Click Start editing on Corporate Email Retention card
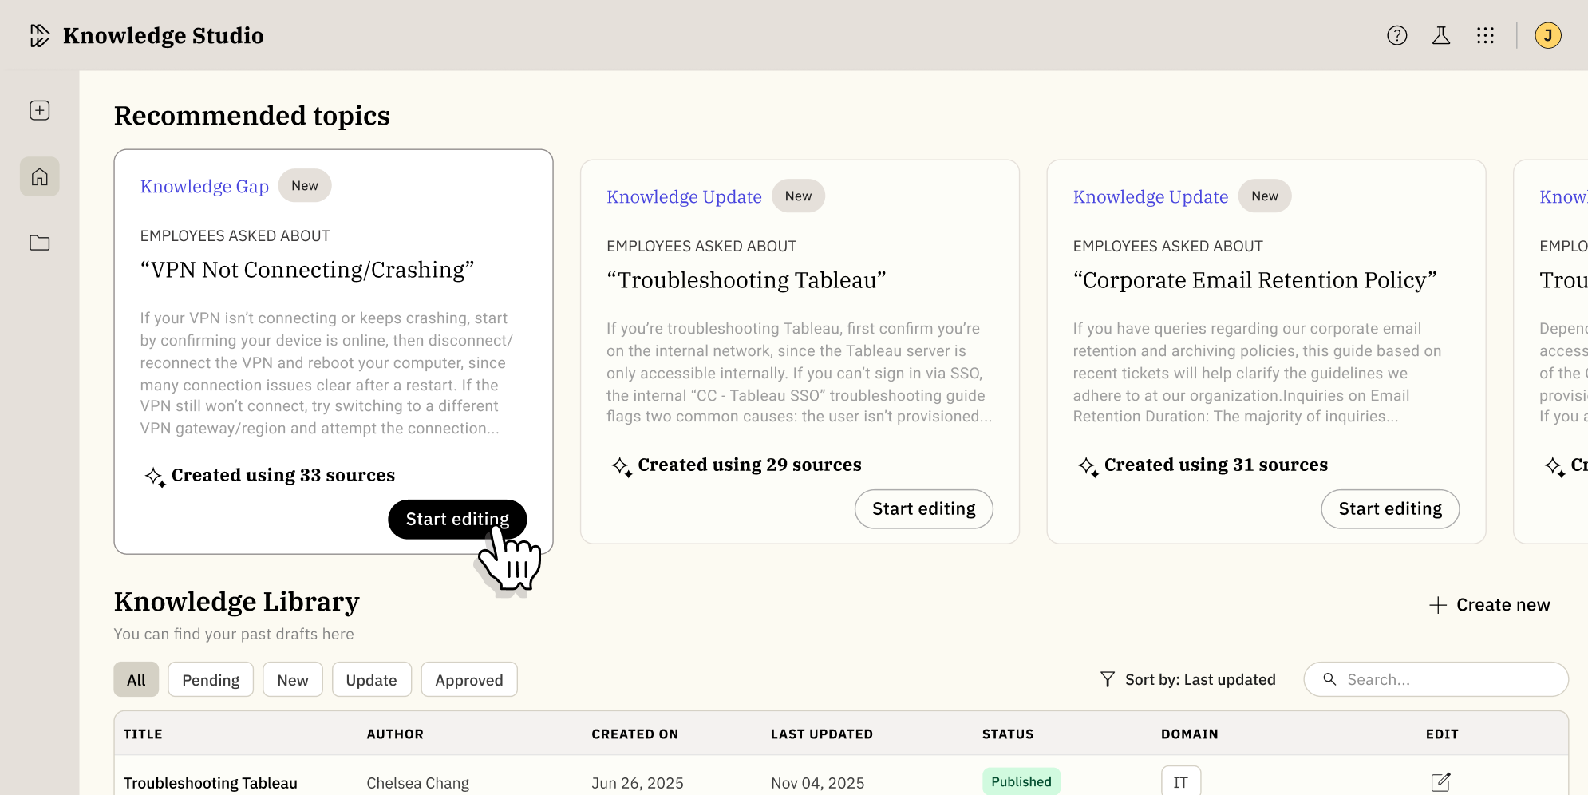 tap(1389, 508)
